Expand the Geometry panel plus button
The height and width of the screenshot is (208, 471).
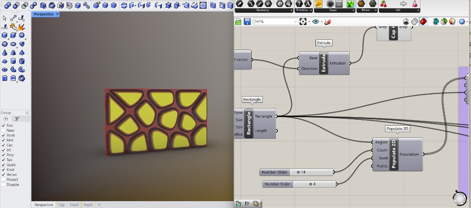coord(291,10)
